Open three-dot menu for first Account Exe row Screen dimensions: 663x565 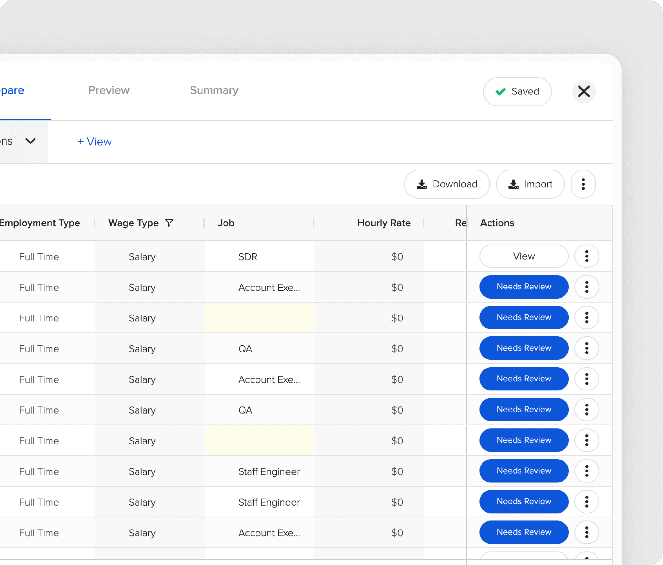click(x=586, y=287)
